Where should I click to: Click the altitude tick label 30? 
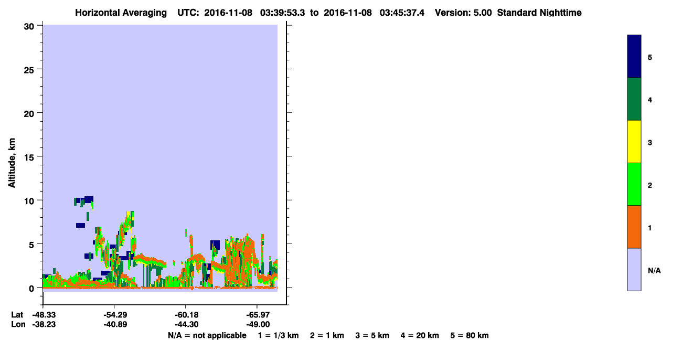point(30,26)
